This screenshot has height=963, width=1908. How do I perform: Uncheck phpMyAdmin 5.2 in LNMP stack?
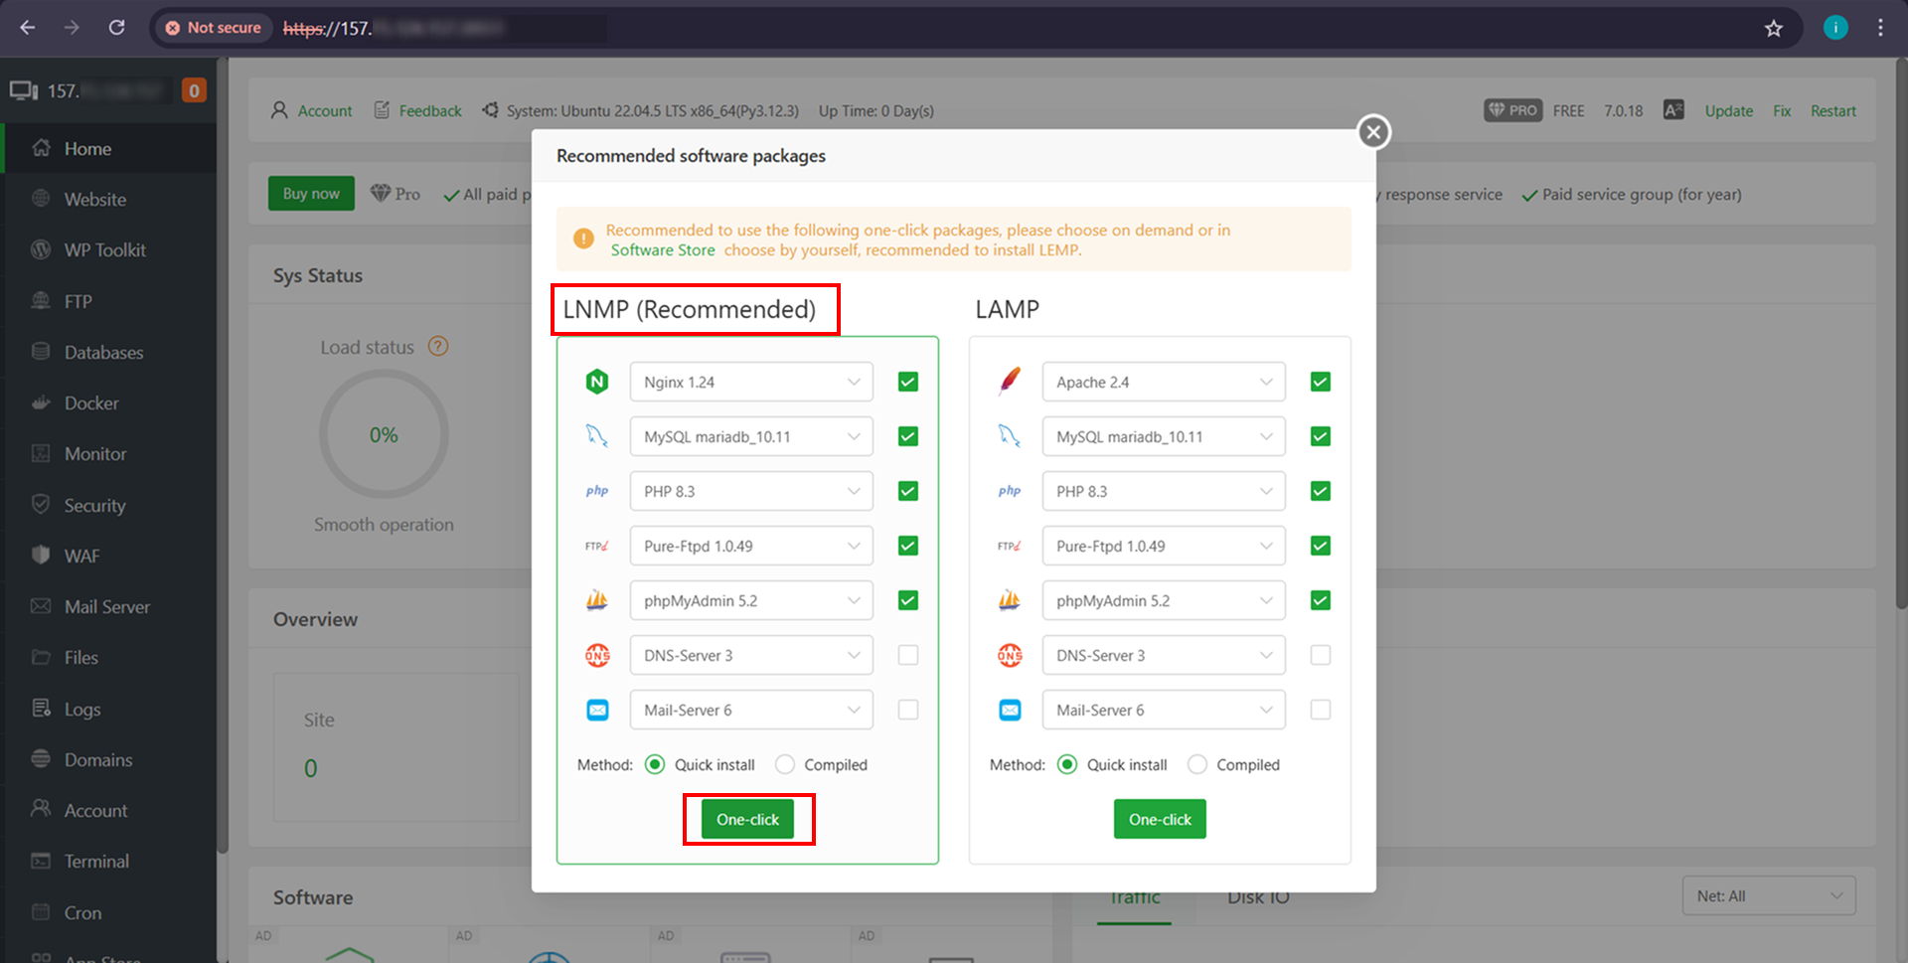click(x=907, y=600)
